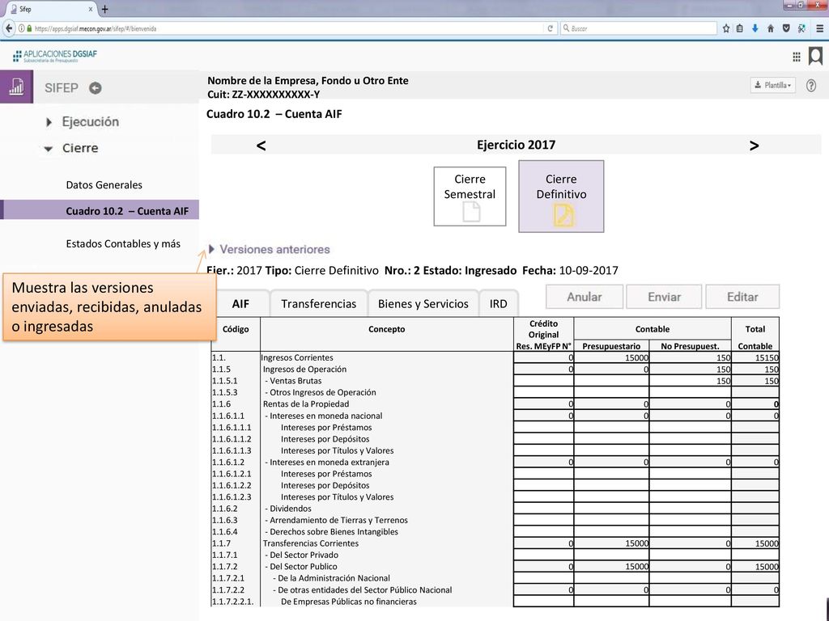Open a new browser tab
This screenshot has height=621, width=829.
pos(104,9)
